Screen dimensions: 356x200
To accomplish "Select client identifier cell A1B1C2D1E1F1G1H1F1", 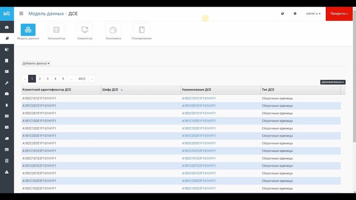I will [39, 106].
